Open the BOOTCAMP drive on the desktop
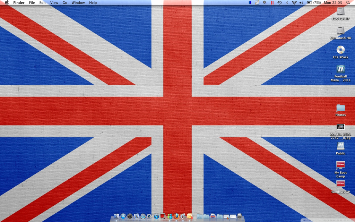Viewport: 355px width, 222px height. coord(340,11)
